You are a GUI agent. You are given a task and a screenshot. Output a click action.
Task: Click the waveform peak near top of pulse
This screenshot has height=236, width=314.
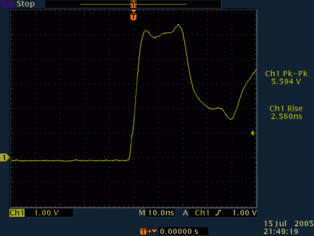click(179, 25)
